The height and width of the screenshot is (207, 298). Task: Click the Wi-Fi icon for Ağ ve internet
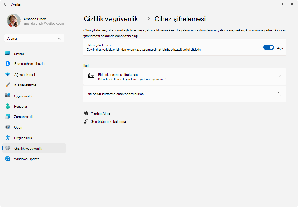click(x=8, y=74)
